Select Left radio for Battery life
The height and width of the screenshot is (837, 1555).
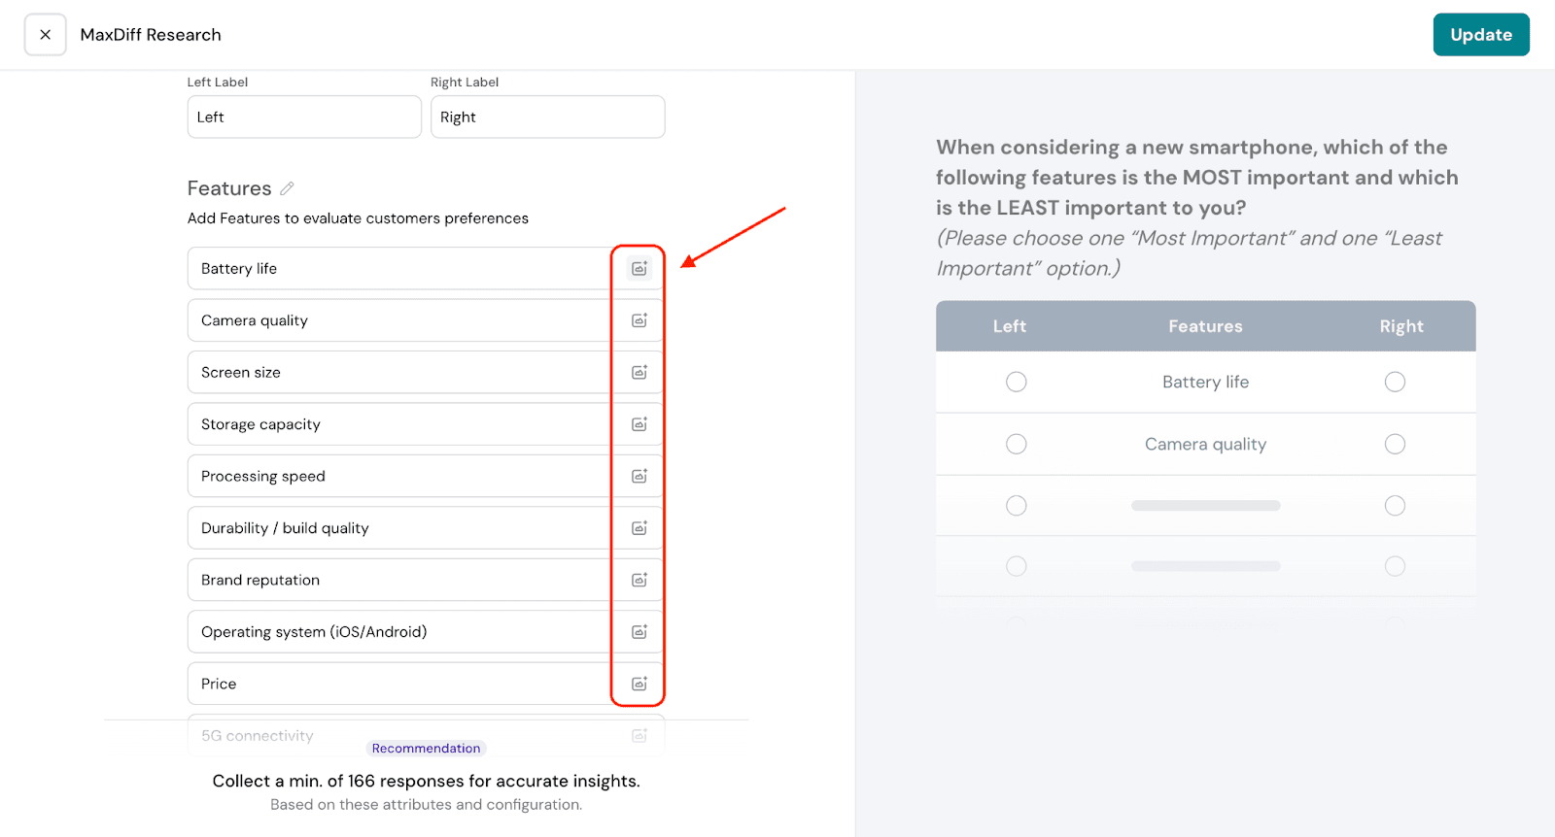[1016, 382]
